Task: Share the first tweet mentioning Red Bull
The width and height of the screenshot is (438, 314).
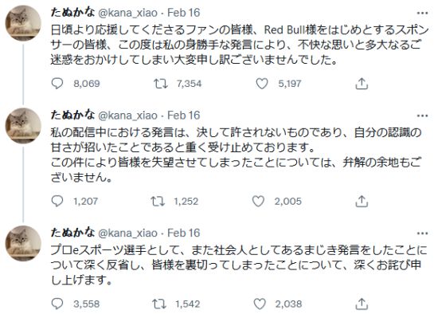Action: tap(362, 84)
